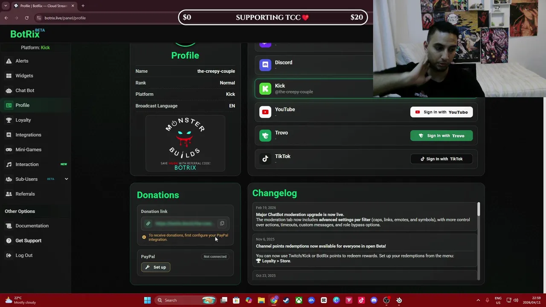Open Integrations icon in sidebar
The height and width of the screenshot is (307, 546).
coord(9,135)
